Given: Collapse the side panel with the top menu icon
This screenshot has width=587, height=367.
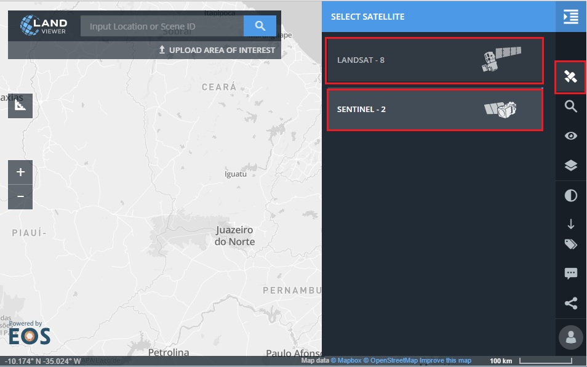Looking at the screenshot, I should click(571, 17).
